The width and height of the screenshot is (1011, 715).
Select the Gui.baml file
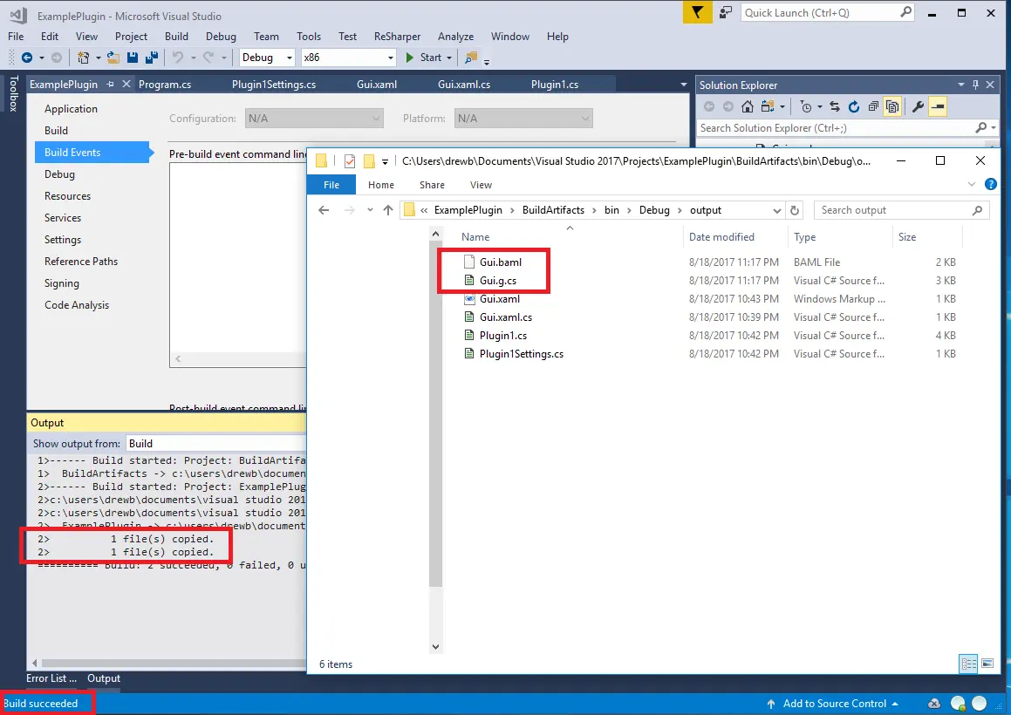click(501, 262)
